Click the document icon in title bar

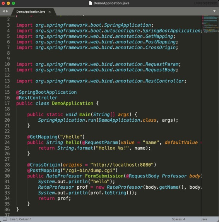[x=91, y=3]
